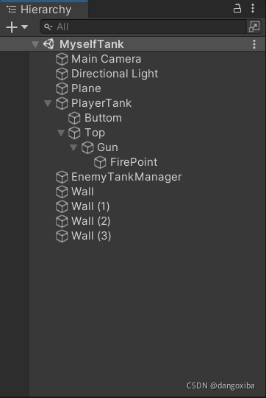The image size is (266, 398).
Task: Open the create dropdown arrow next to plus
Action: (24, 27)
